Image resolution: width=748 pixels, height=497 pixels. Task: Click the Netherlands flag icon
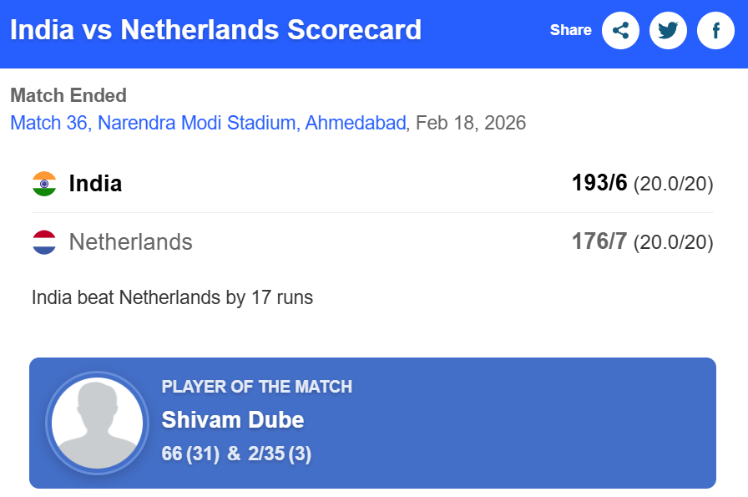click(44, 242)
